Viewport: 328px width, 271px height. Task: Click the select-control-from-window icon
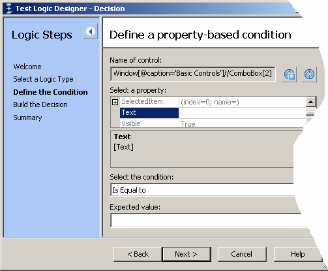tap(290, 74)
